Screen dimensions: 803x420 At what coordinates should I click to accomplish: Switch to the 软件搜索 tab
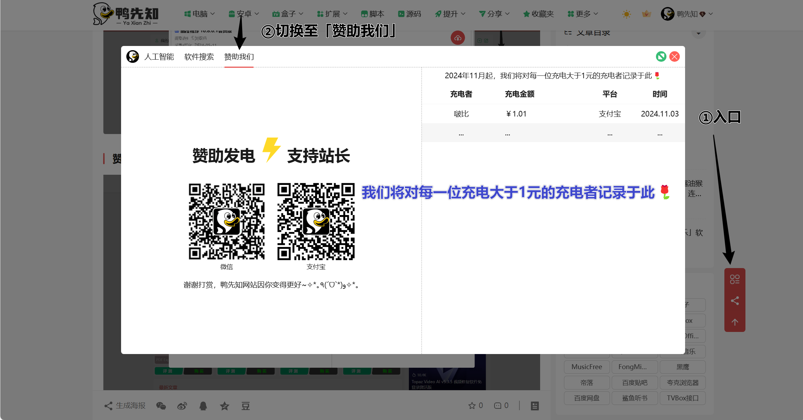click(199, 57)
